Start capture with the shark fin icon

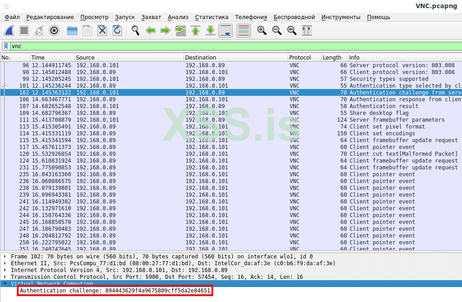pyautogui.click(x=10, y=31)
